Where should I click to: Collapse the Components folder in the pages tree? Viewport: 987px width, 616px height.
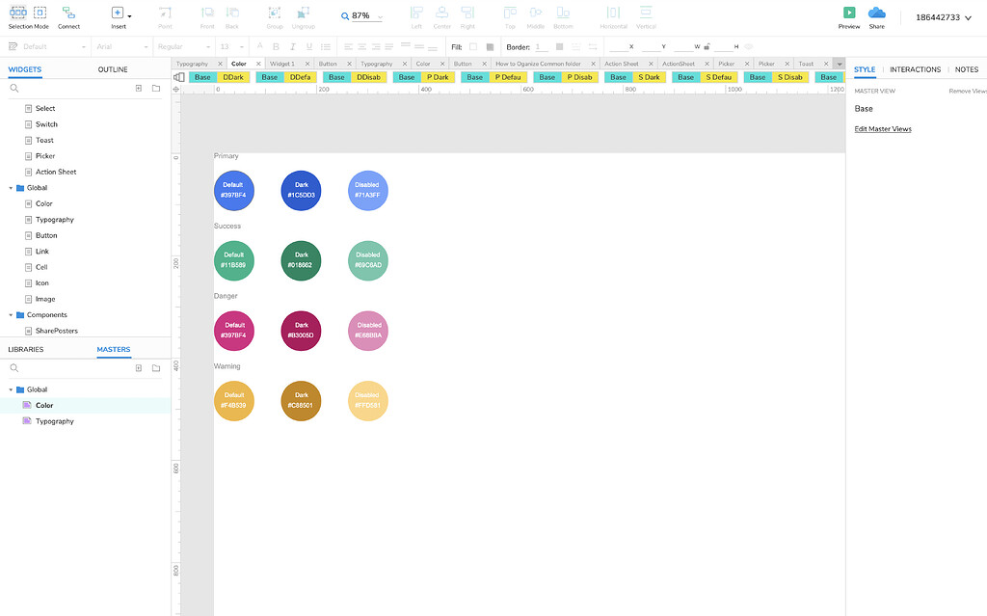tap(11, 315)
